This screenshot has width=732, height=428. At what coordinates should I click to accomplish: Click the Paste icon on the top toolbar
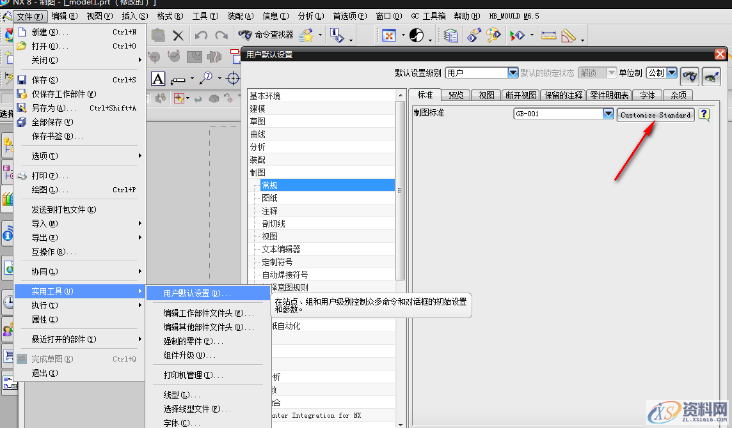click(x=157, y=35)
